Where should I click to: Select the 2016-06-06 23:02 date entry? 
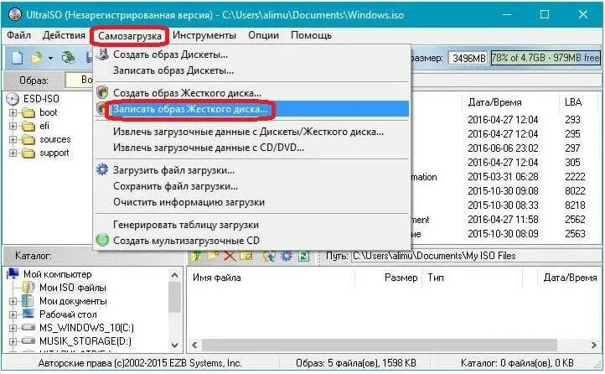pyautogui.click(x=503, y=148)
